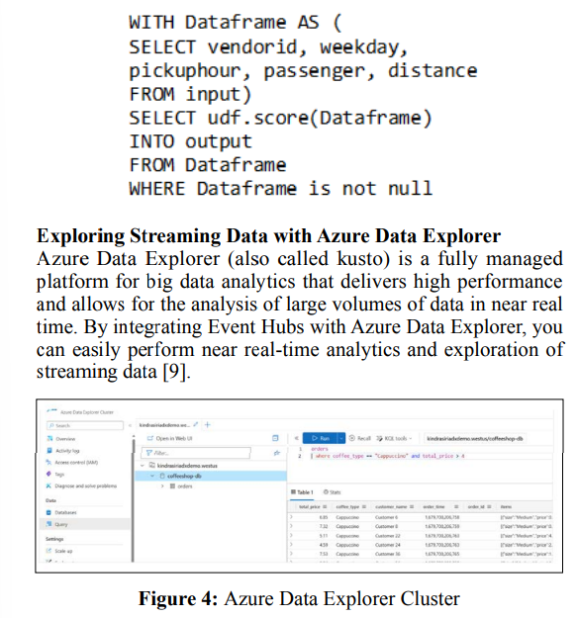577x618 pixels.
Task: Collapse the coffeeshop-db database node
Action: tap(152, 477)
